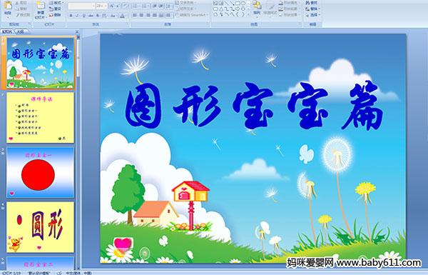Open Find (查找) in editing group
This screenshot has width=428, height=275.
click(311, 3)
